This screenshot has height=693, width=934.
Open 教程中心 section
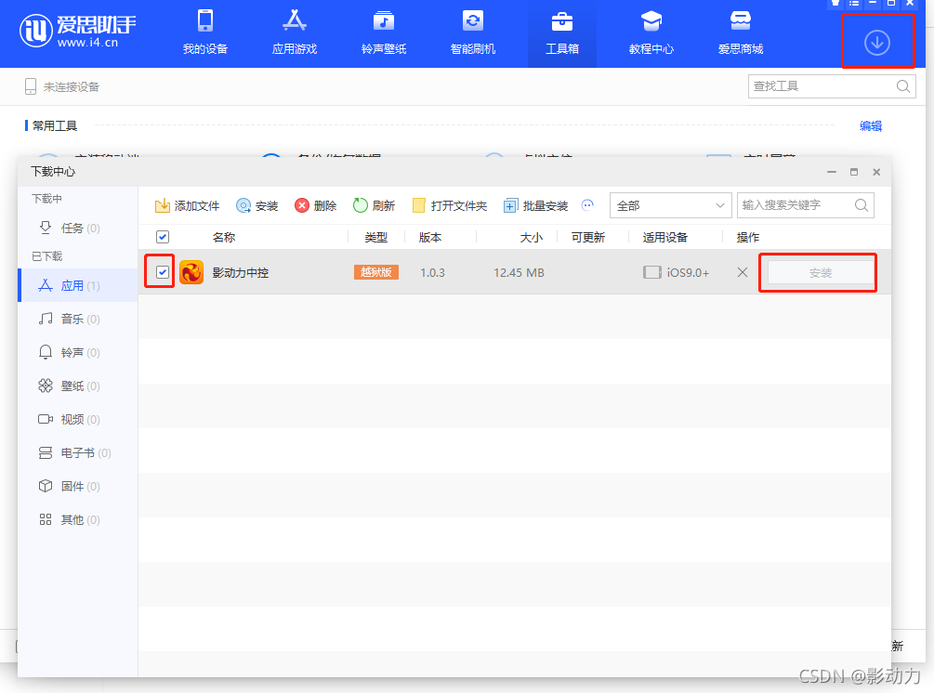(x=651, y=33)
